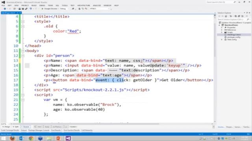The image size is (252, 141).
Task: Click the Solution Explorer Collapse All icon
Action: (x=239, y=16)
